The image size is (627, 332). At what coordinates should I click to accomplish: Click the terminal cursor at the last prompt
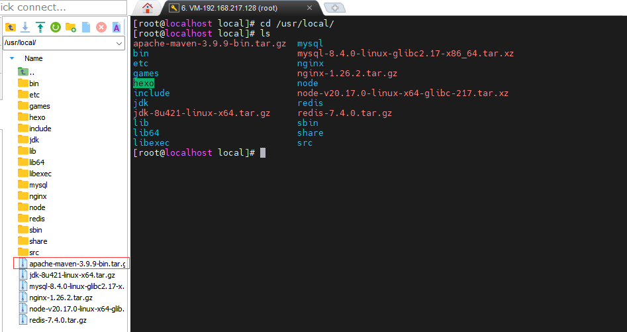(263, 153)
